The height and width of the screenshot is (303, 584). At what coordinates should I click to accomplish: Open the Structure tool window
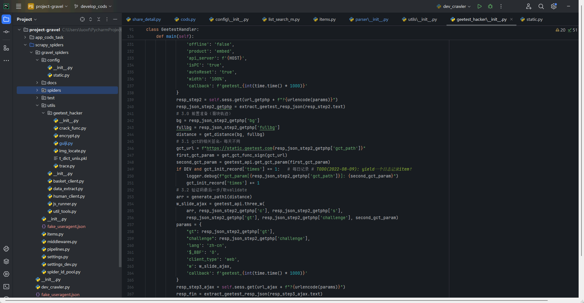point(6,48)
